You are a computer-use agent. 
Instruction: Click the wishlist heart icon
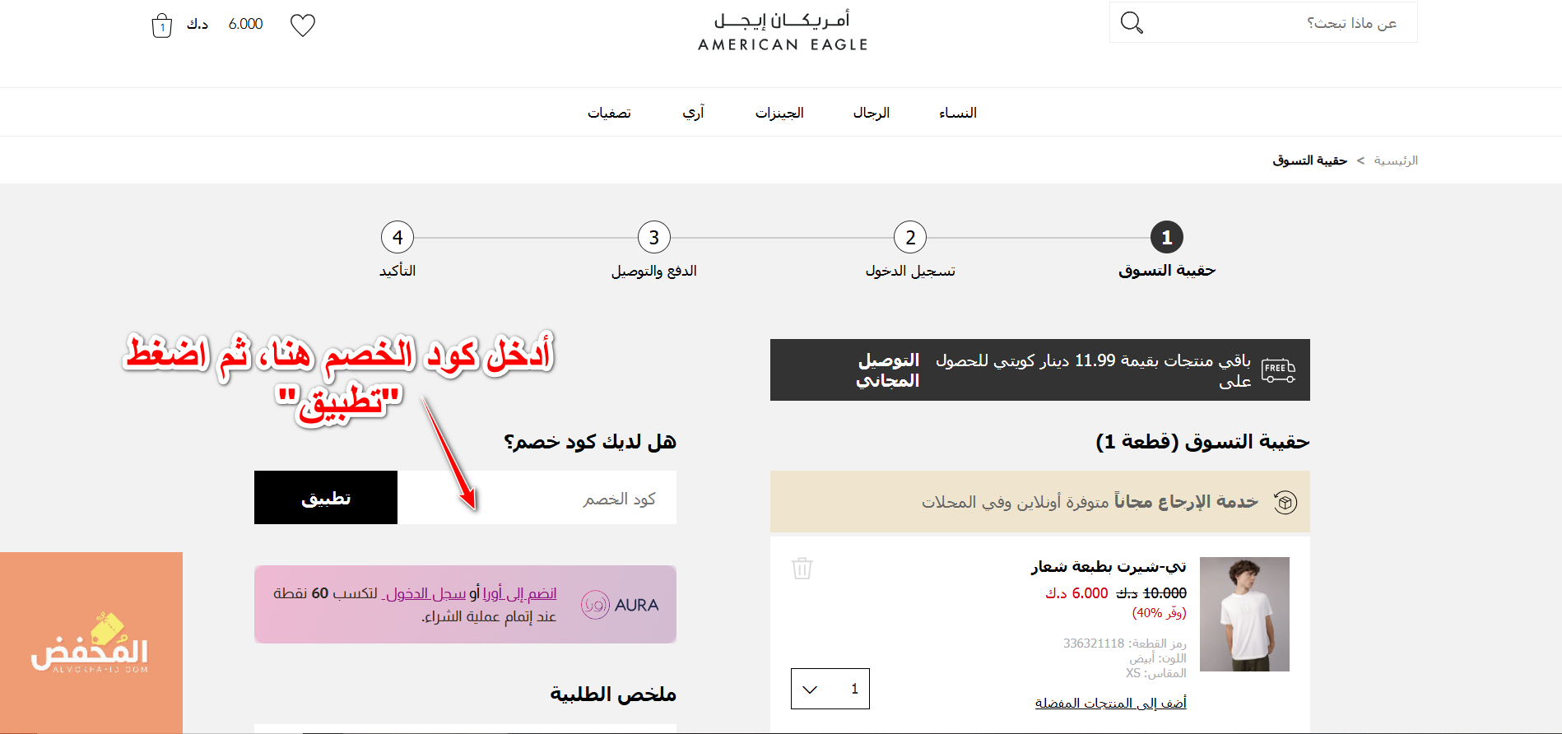(303, 26)
